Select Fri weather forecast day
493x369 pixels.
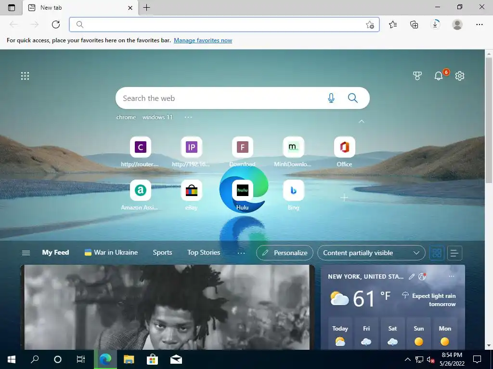pyautogui.click(x=366, y=333)
